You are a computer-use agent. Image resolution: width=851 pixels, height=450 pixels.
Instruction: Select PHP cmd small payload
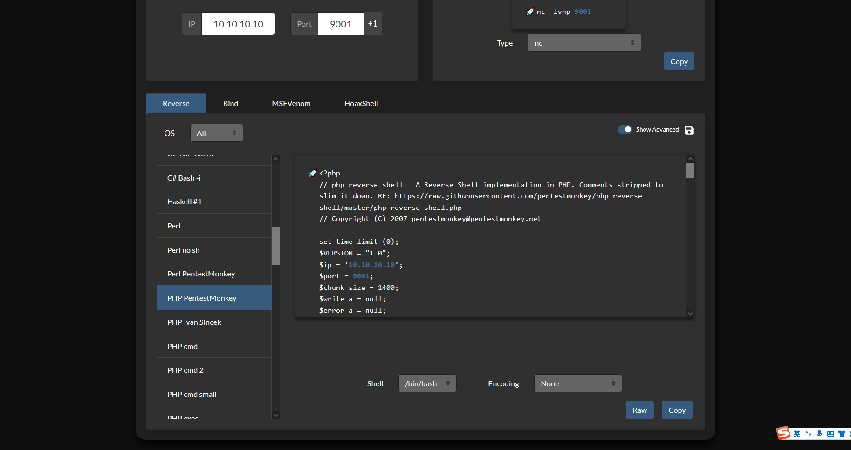[214, 394]
